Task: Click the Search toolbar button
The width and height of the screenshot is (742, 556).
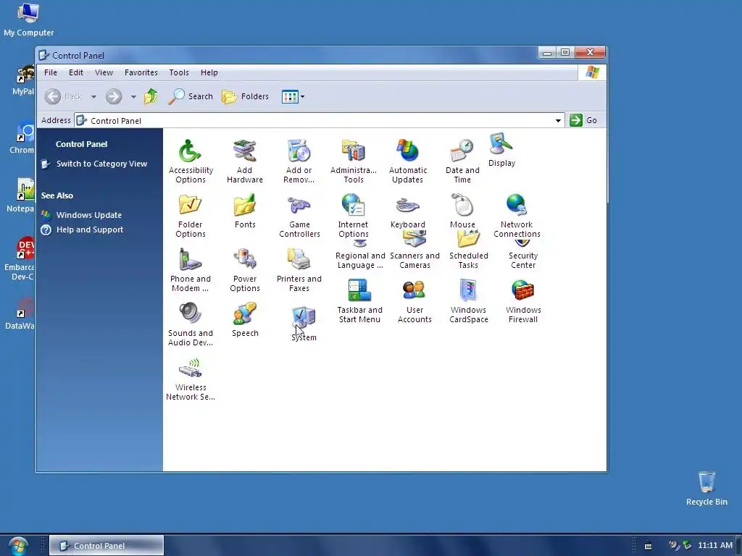Action: [191, 96]
